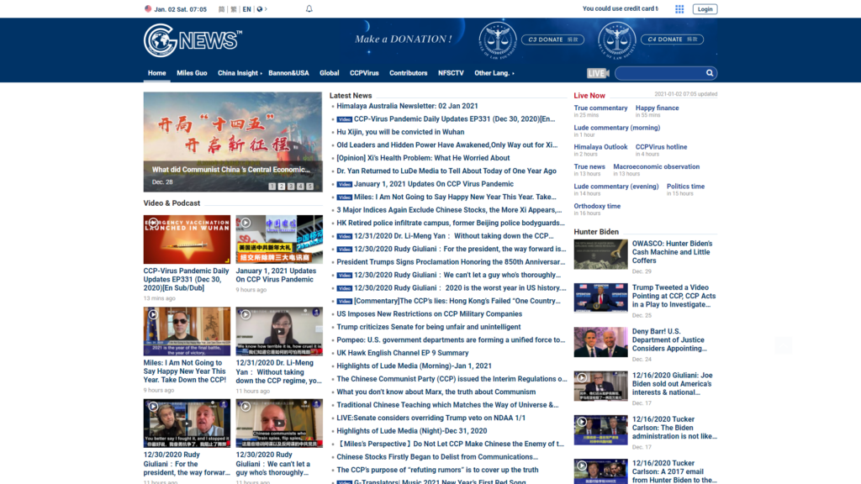Open Bannon&USA section
Screen dimensions: 861x484
pos(289,73)
